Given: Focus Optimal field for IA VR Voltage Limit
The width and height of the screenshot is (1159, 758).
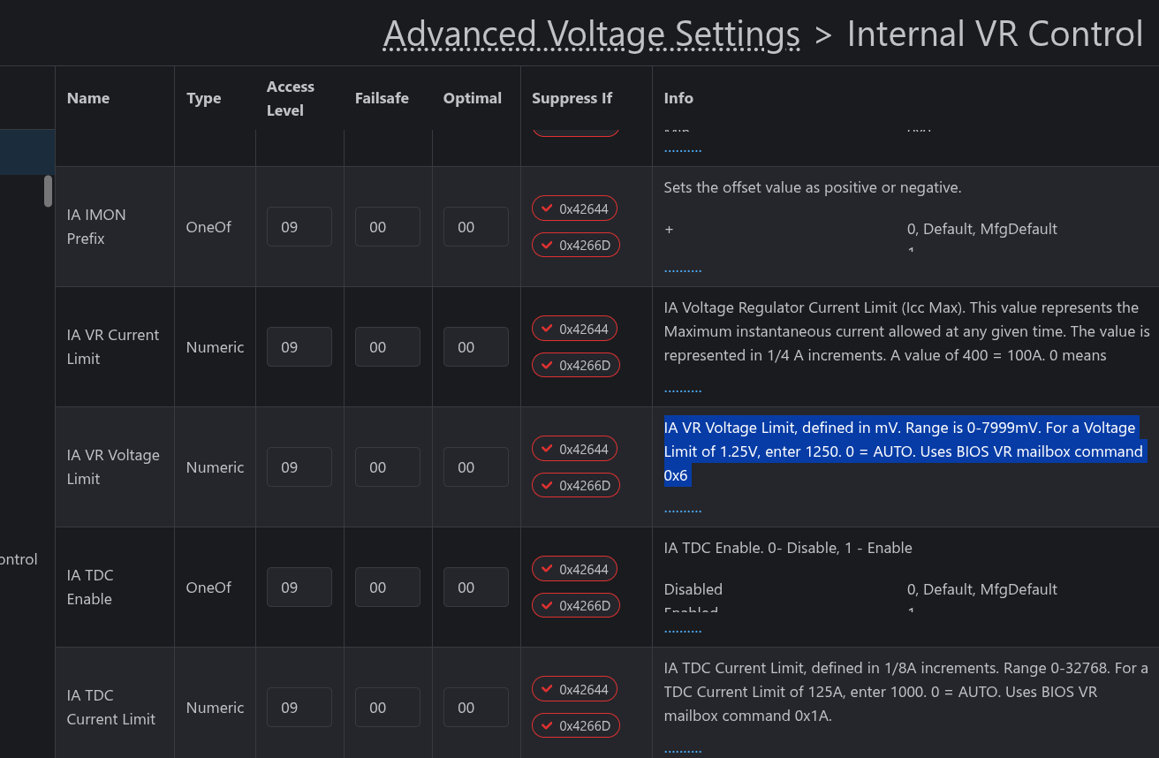Looking at the screenshot, I should tap(476, 466).
